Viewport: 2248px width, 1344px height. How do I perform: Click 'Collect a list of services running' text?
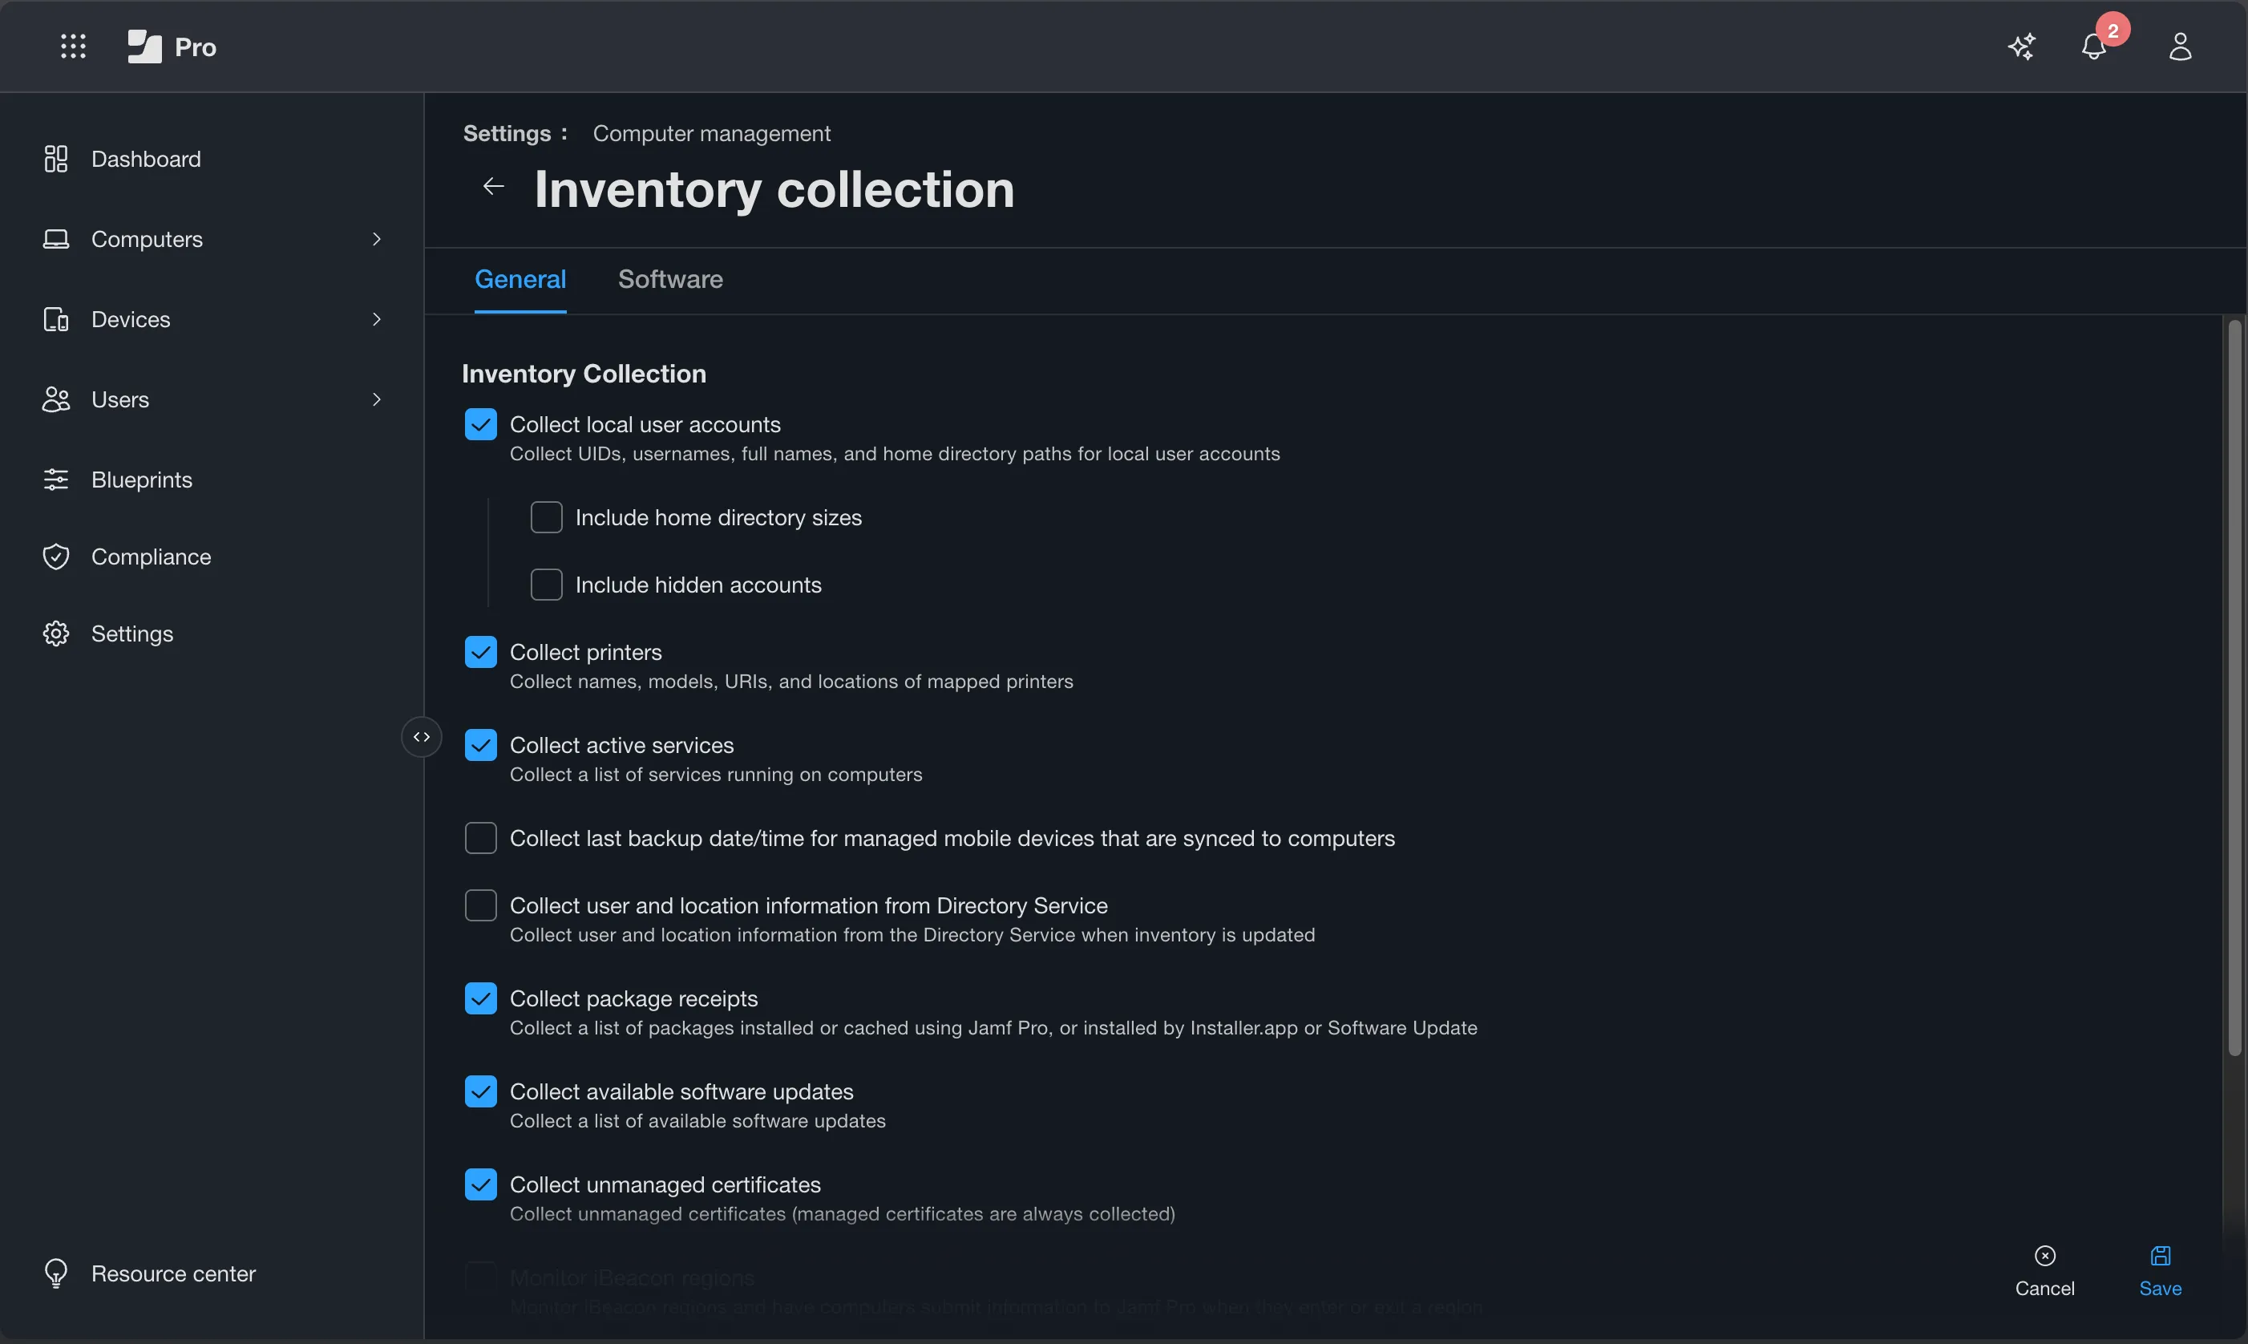(x=716, y=775)
